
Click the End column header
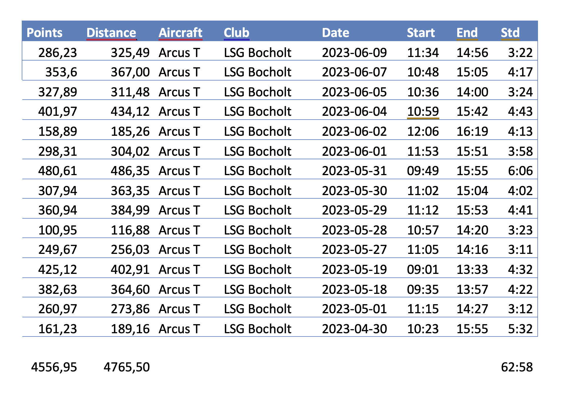click(x=467, y=33)
